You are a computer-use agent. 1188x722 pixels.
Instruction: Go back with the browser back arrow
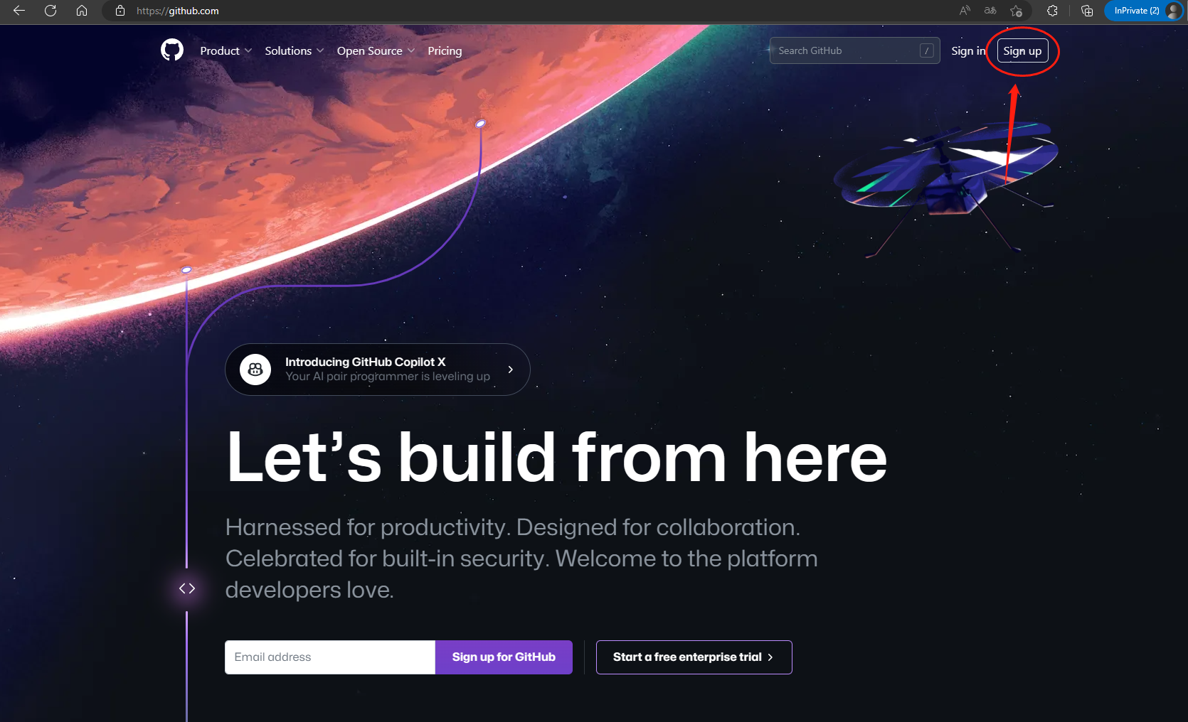(19, 11)
